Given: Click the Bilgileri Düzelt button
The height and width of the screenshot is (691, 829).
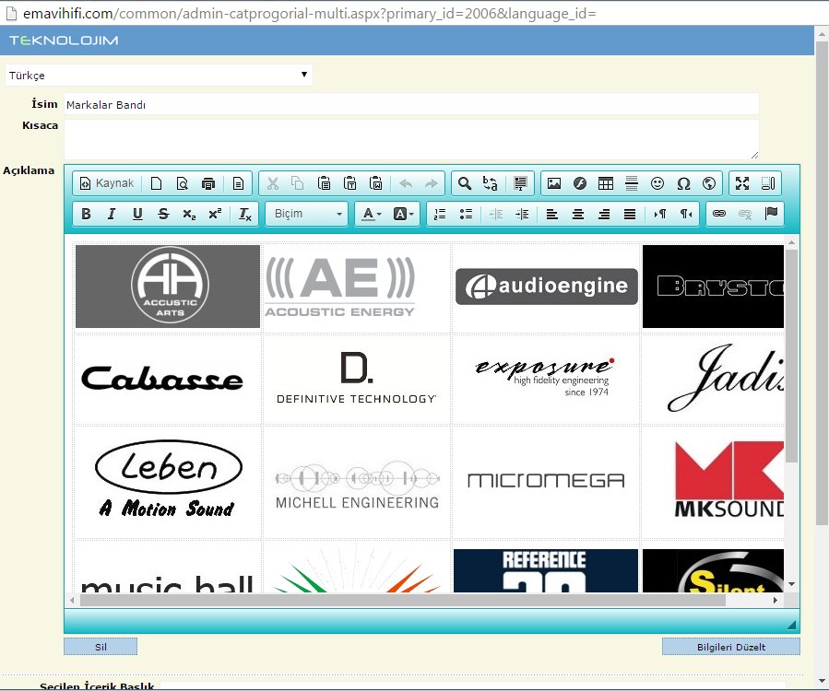Looking at the screenshot, I should coord(730,647).
